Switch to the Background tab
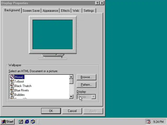This screenshot has width=167, height=125. (12, 10)
